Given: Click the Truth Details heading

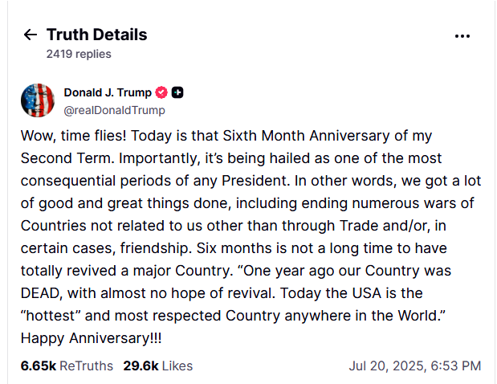Looking at the screenshot, I should click(x=96, y=35).
